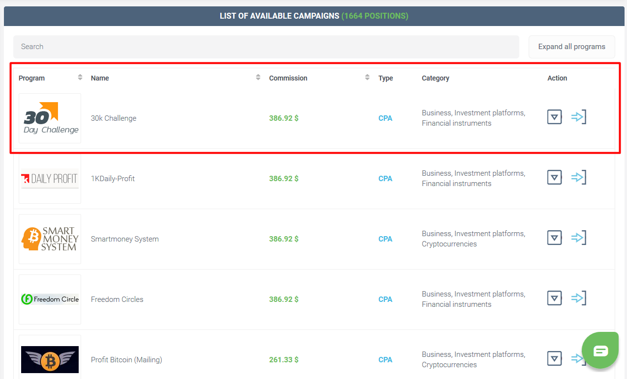627x379 pixels.
Task: Click the join arrow icon for Freedom Circles
Action: (579, 298)
